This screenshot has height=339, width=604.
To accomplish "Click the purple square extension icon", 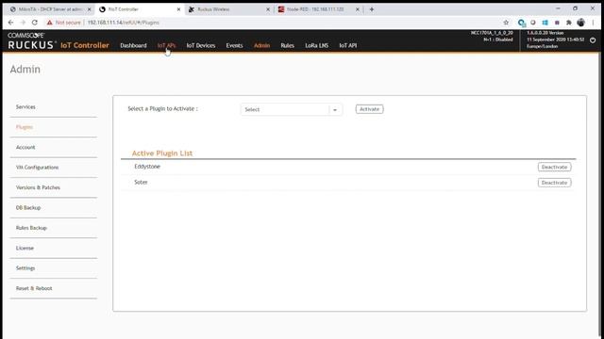I will tap(557, 23).
